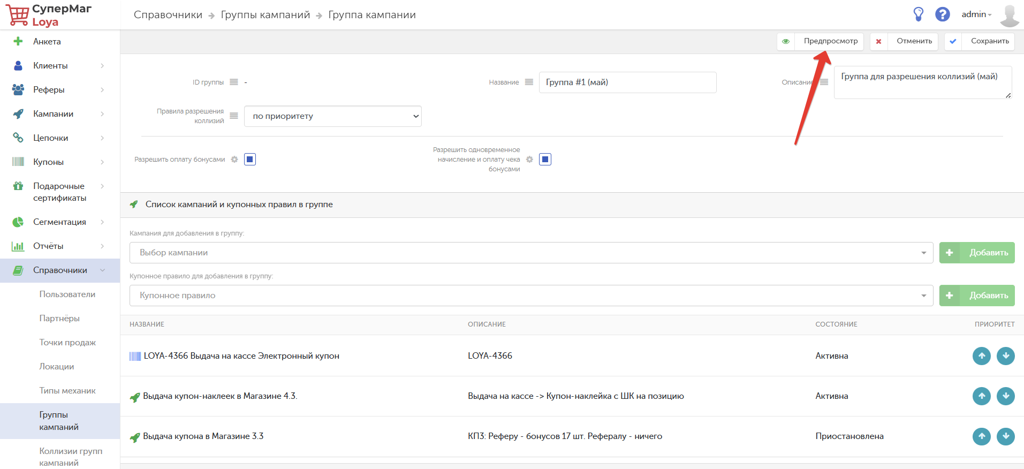
Task: Open Анкета in sidebar
Action: pos(47,41)
